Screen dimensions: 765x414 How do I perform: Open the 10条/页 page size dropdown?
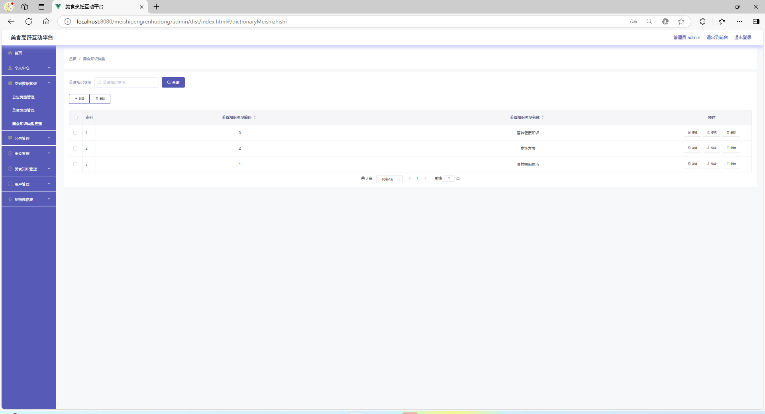click(389, 180)
